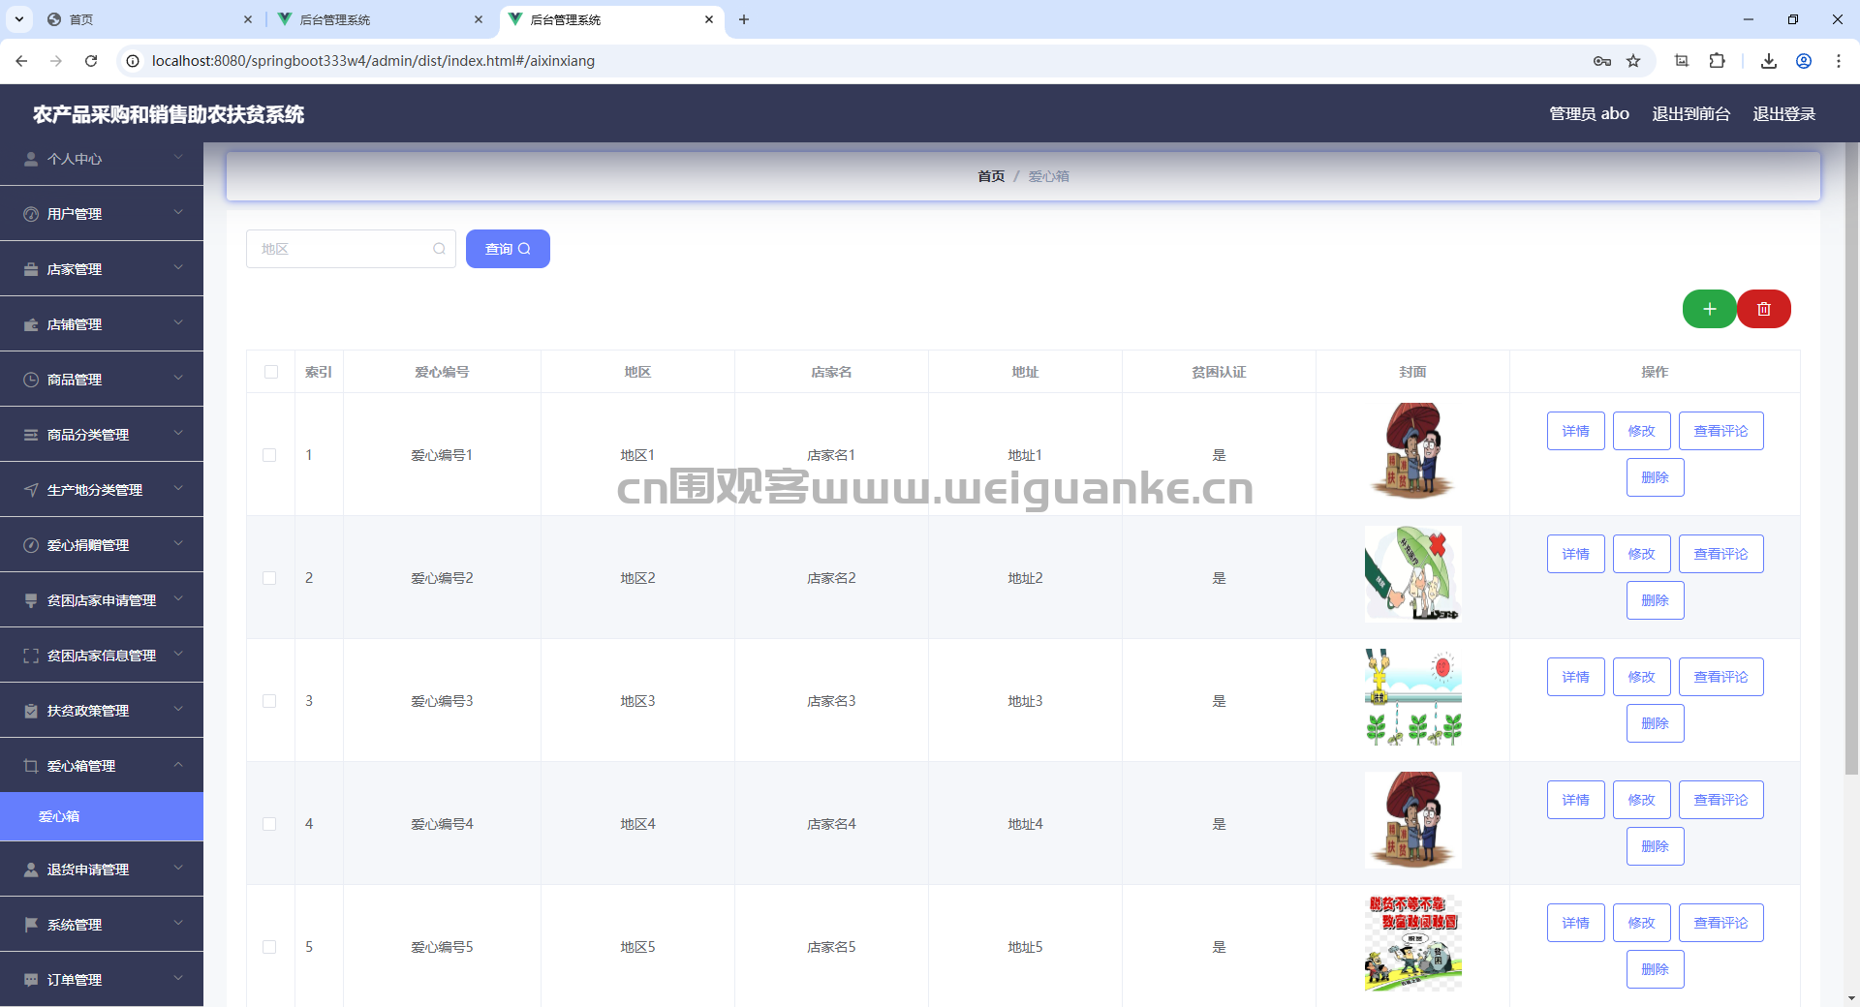
Task: Collapse the 爱心箱管理 sidebar menu
Action: tap(102, 766)
